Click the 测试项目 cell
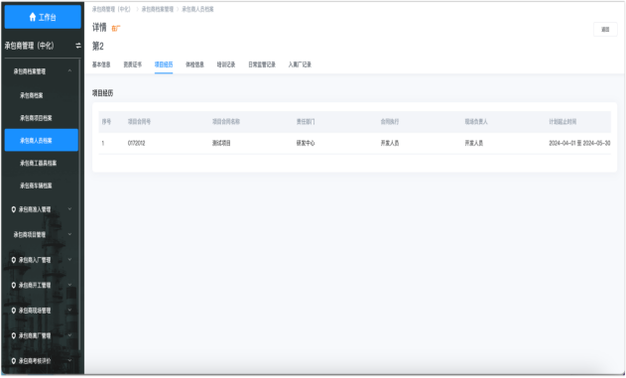Screen dimensions: 626x378 (221, 143)
